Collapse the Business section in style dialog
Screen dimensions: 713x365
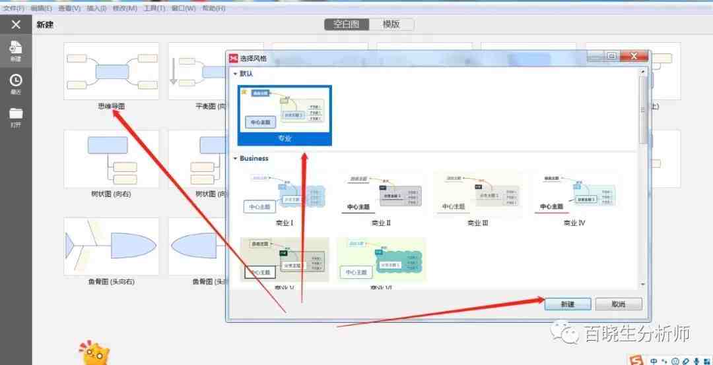pos(235,158)
